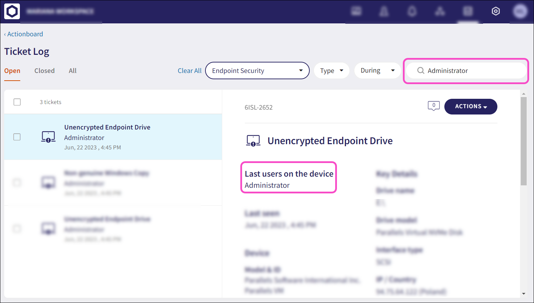534x303 pixels.
Task: Open the Type filter dropdown
Action: (332, 71)
